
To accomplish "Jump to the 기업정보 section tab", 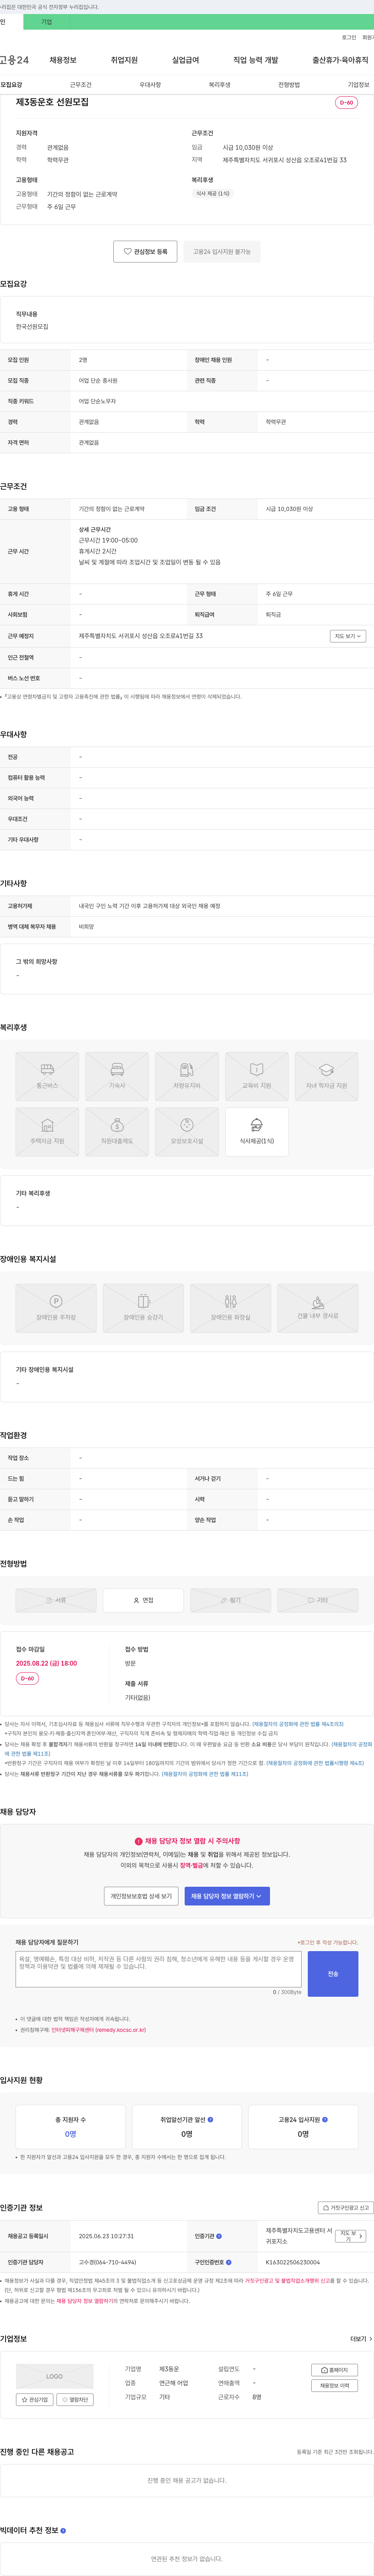I will coord(358,85).
